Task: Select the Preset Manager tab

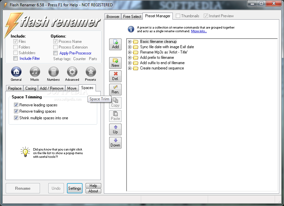Action: coord(157,16)
